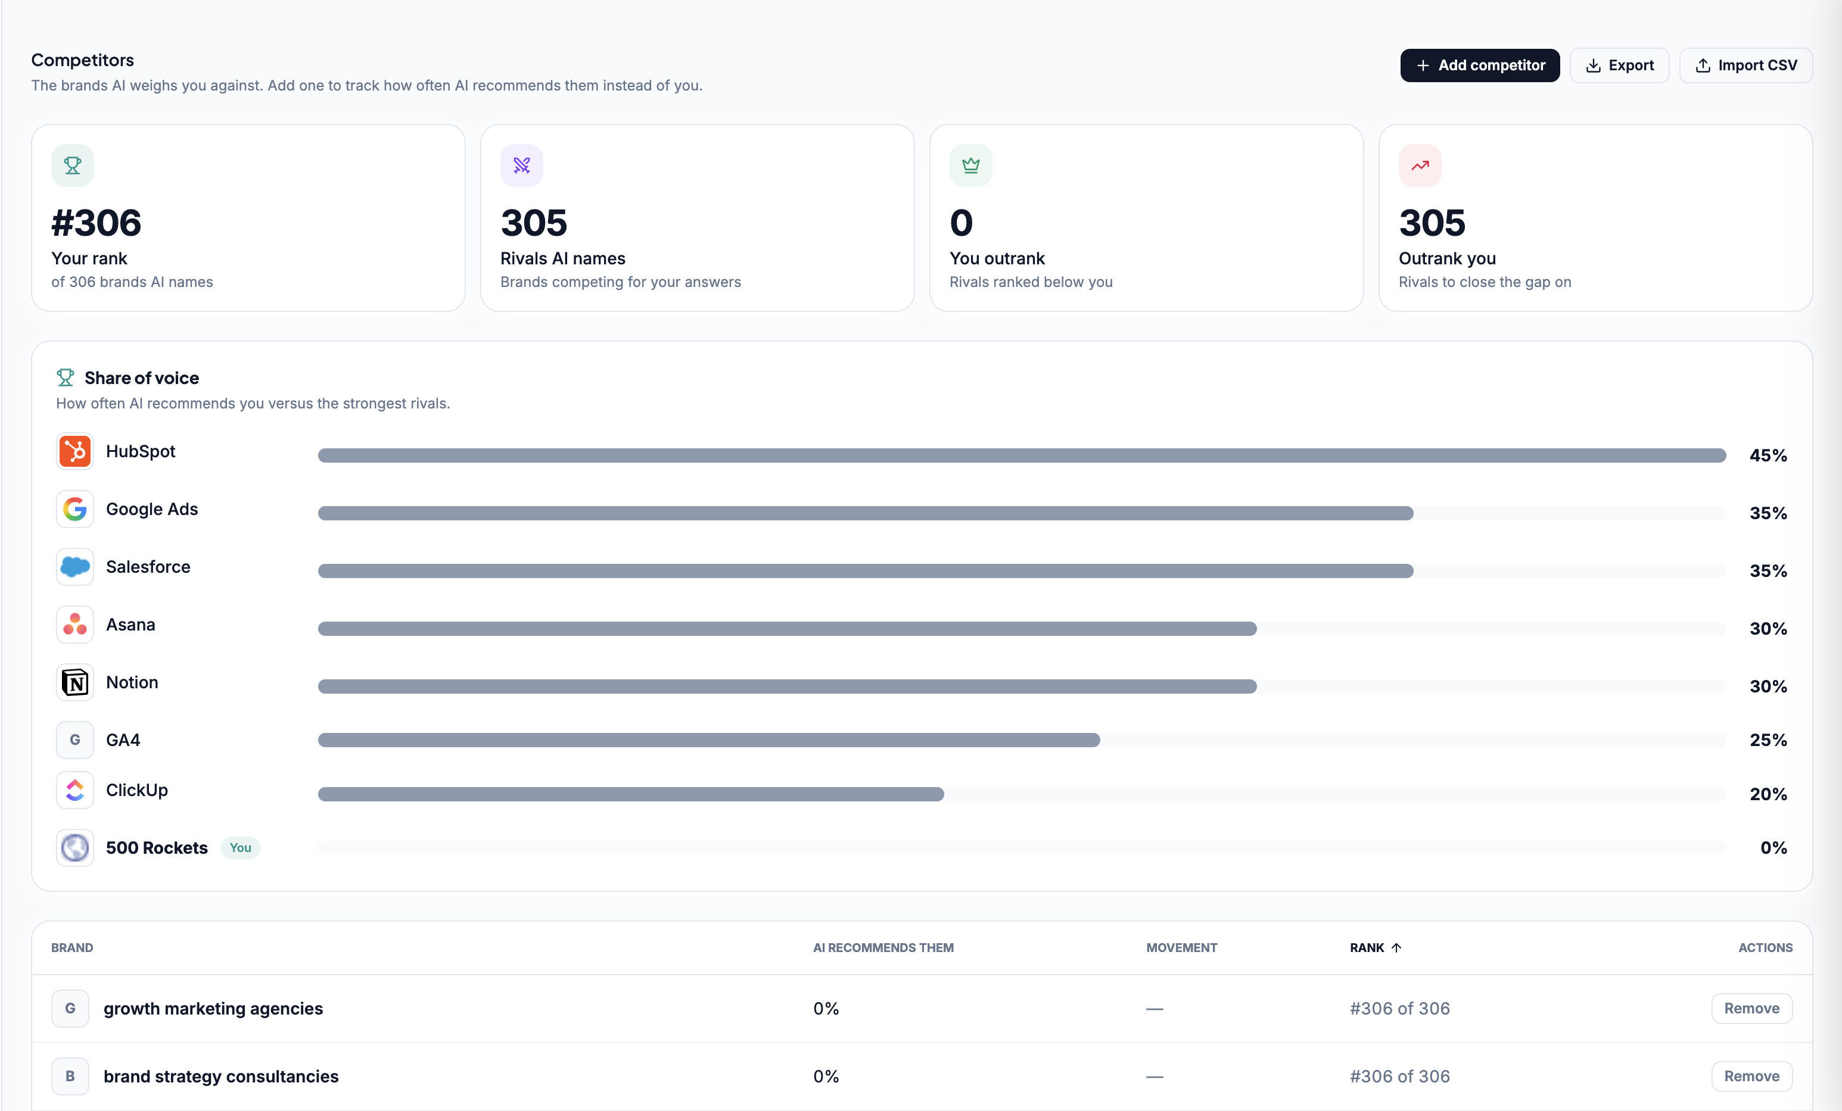This screenshot has height=1111, width=1842.
Task: Click the trophy icon on Your rank card
Action: tap(73, 165)
